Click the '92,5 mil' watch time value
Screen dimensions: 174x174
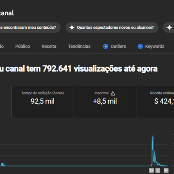point(42,101)
